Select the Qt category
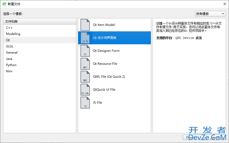Image resolution: width=229 pixels, height=143 pixels. (39, 40)
